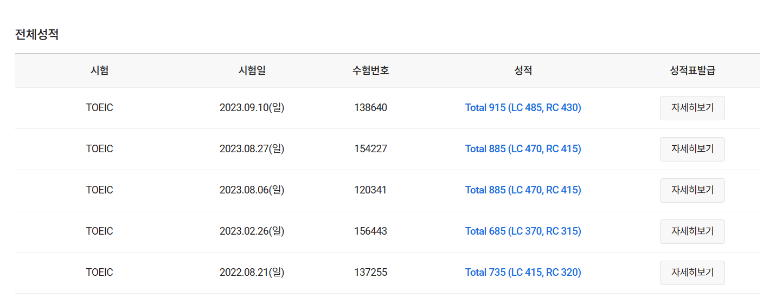Open details for the 2022.08.21 exam
This screenshot has height=304, width=763.
692,273
